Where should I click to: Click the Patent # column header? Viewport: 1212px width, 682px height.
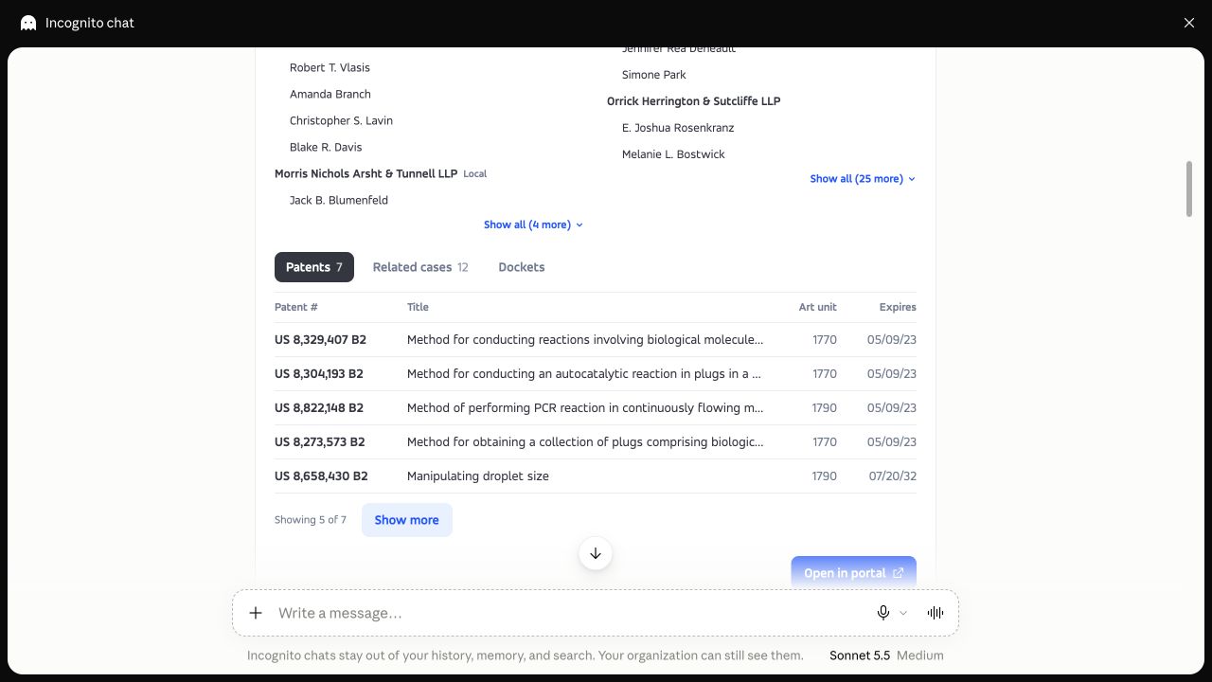tap(296, 307)
